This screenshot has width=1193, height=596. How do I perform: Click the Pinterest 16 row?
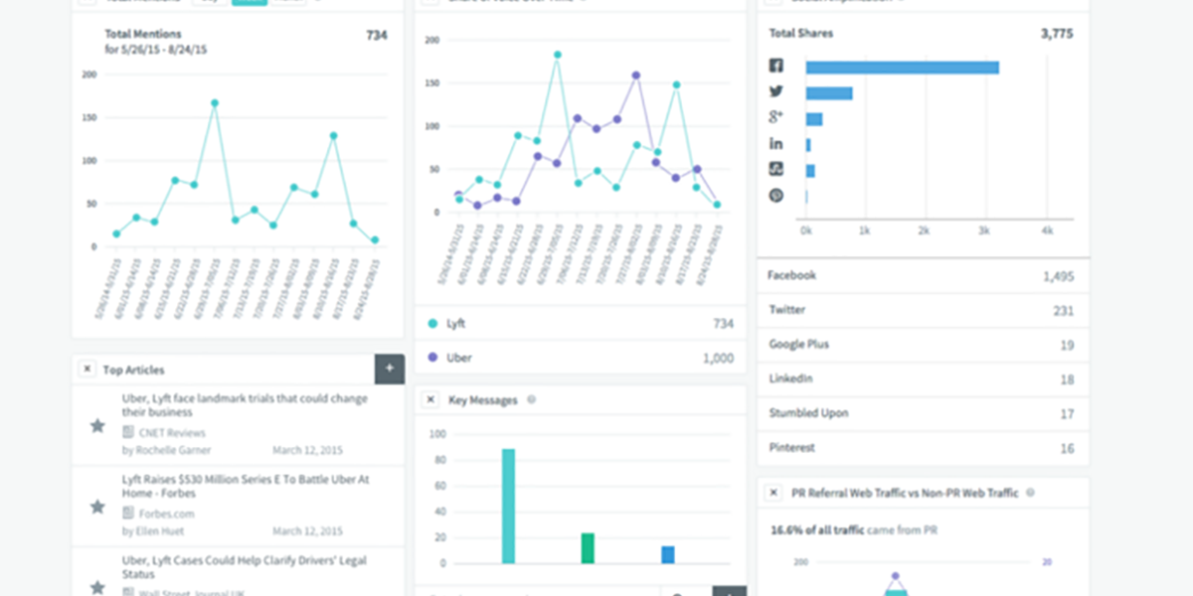pos(923,448)
